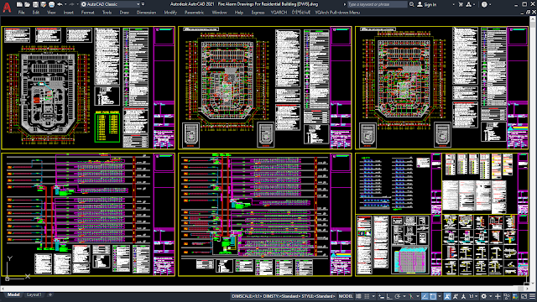Open the Dimension menu
Viewport: 537px width, 302px height.
(146, 13)
